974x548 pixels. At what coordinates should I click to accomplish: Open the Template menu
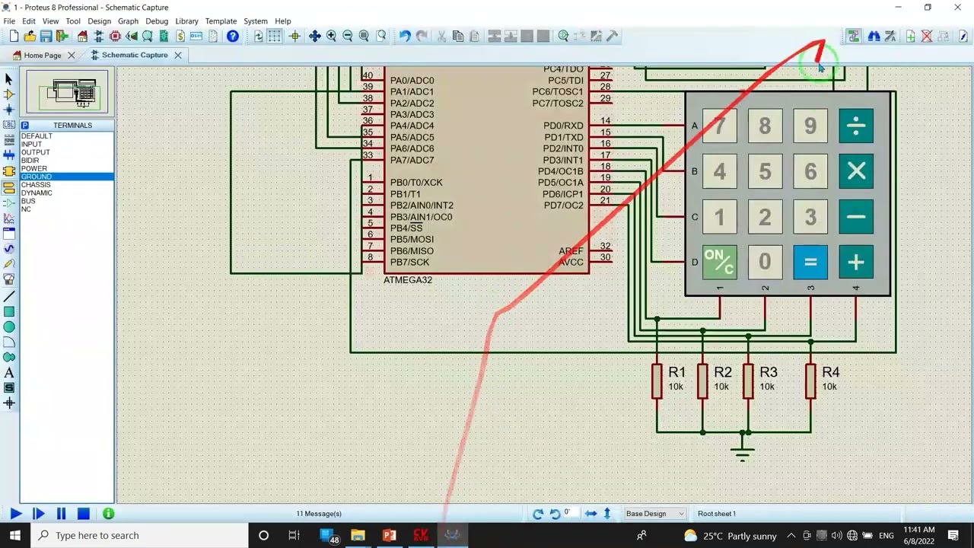221,21
